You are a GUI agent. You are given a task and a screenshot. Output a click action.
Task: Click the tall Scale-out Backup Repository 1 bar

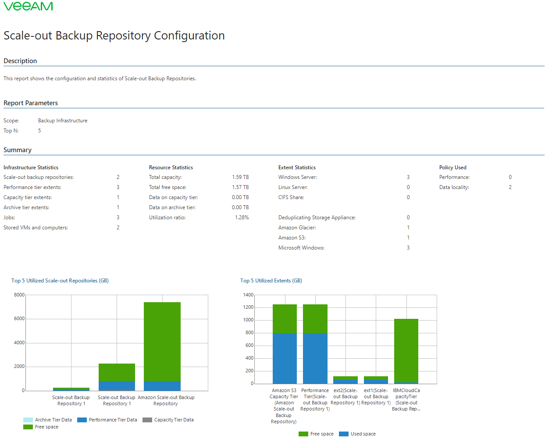coord(117,377)
